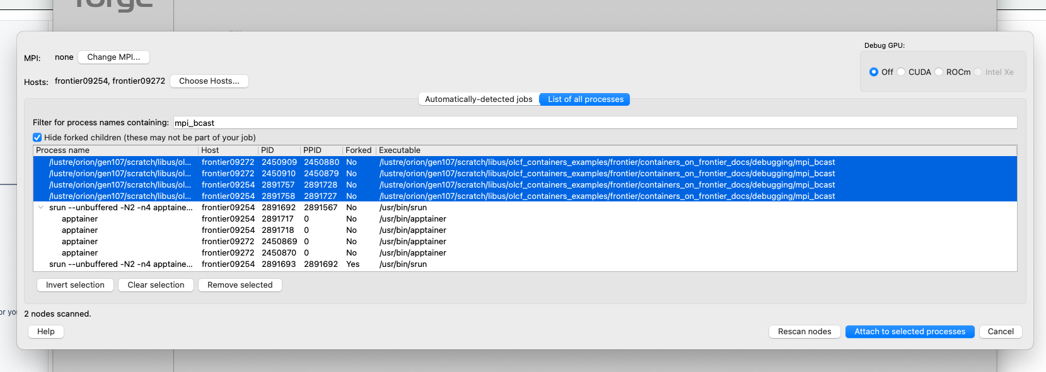Viewport: 1046px width, 372px height.
Task: Uncheck Hide forked children checkbox
Action: 37,138
